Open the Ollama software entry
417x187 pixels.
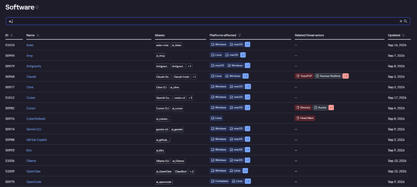(x=31, y=160)
